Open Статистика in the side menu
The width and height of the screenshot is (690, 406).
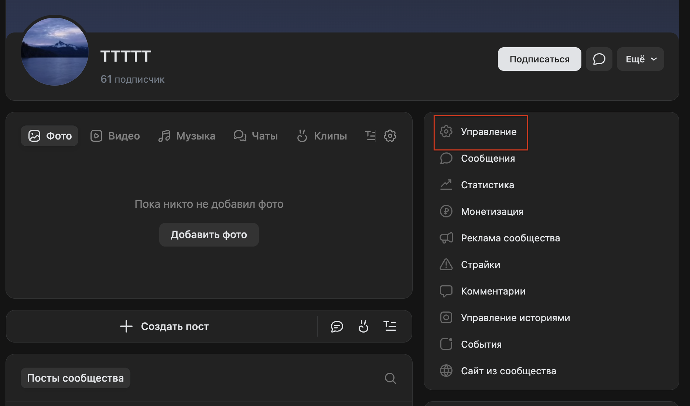click(487, 185)
